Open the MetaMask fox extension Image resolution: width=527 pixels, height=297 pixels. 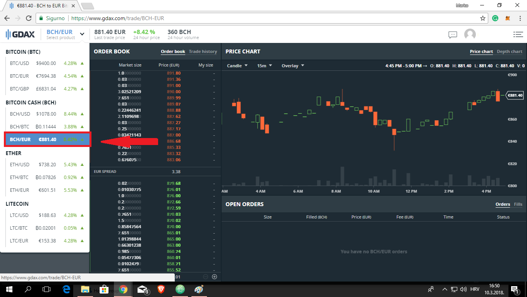pos(508,18)
